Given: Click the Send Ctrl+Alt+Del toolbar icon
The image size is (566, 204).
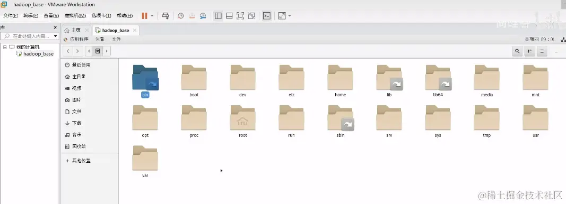Looking at the screenshot, I should click(166, 16).
